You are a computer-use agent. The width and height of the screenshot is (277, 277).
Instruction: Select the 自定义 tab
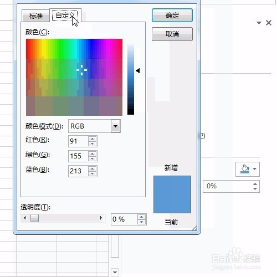pos(65,16)
